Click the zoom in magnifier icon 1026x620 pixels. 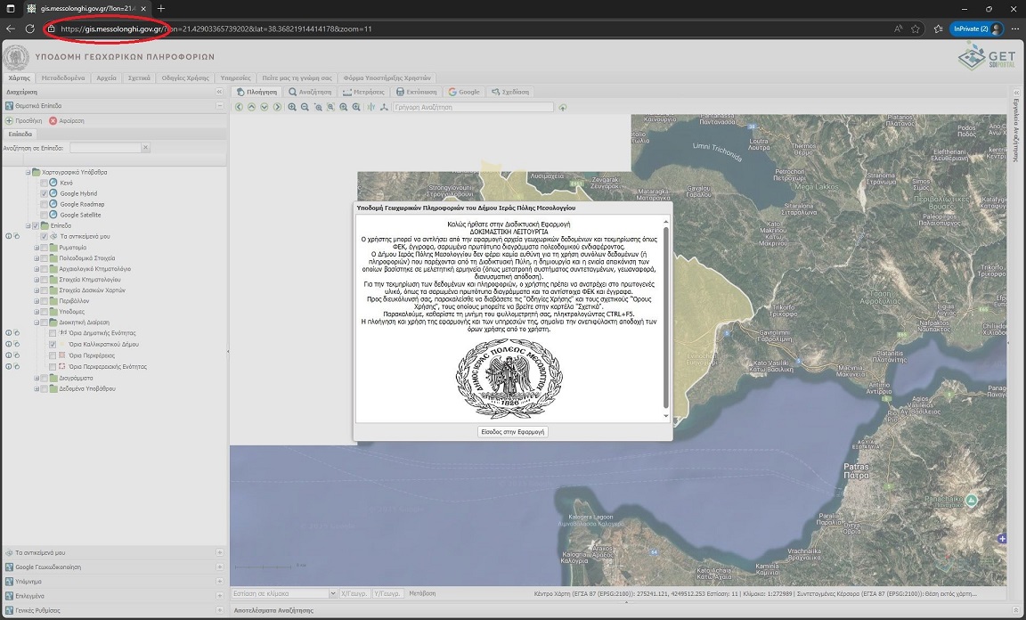click(292, 107)
